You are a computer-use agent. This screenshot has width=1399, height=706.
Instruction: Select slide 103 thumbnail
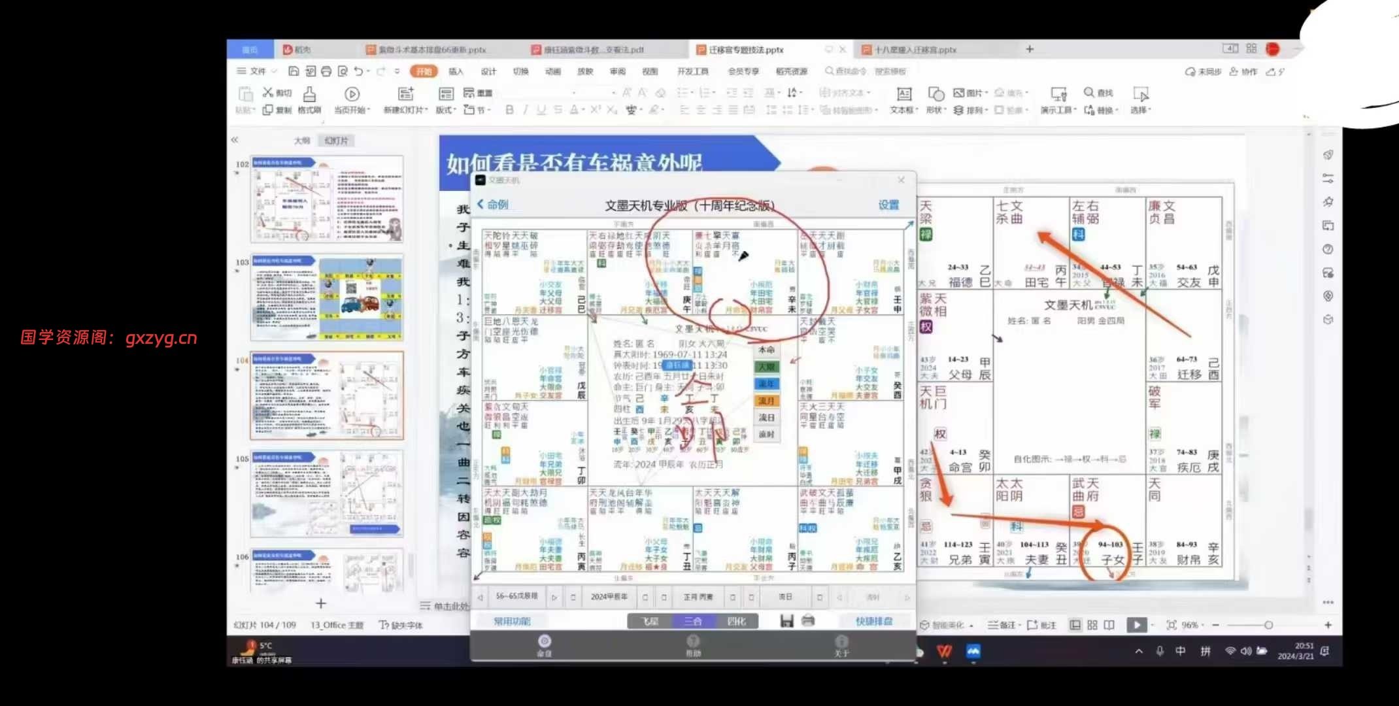[x=327, y=297]
